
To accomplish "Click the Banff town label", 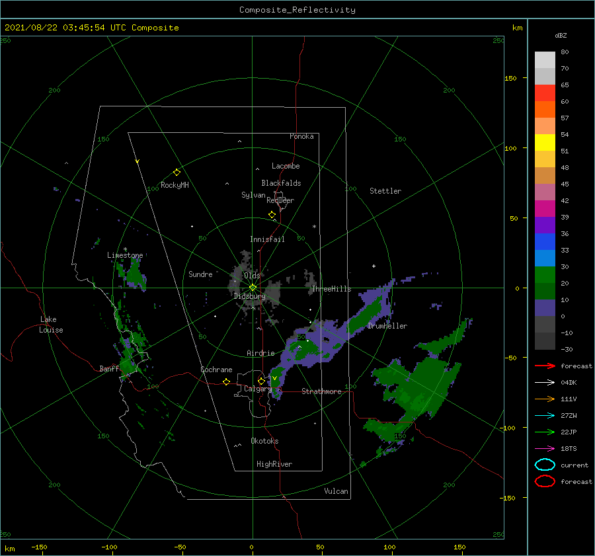I will click(x=109, y=368).
